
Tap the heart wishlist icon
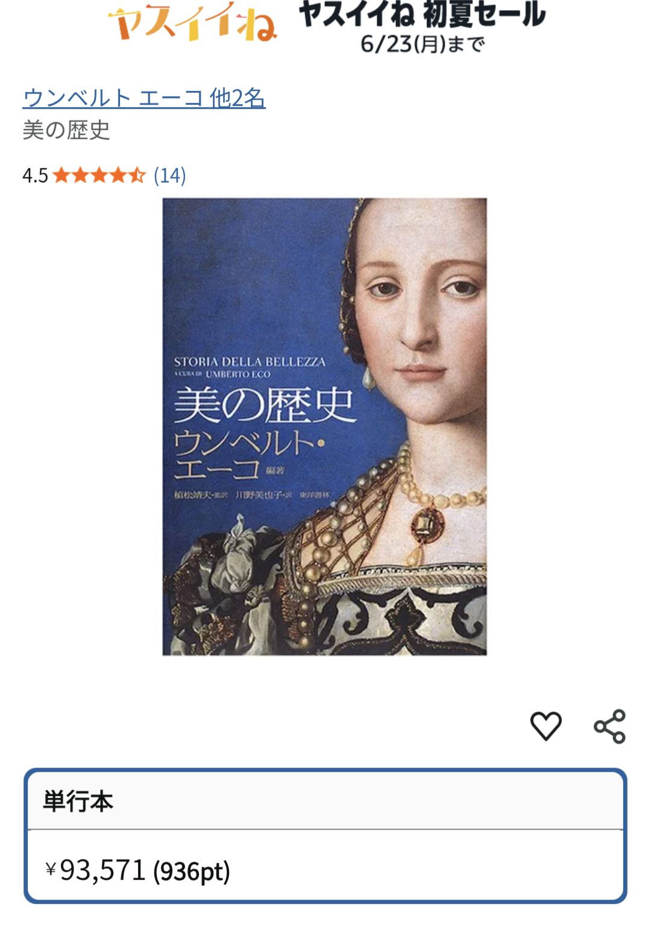(x=546, y=725)
